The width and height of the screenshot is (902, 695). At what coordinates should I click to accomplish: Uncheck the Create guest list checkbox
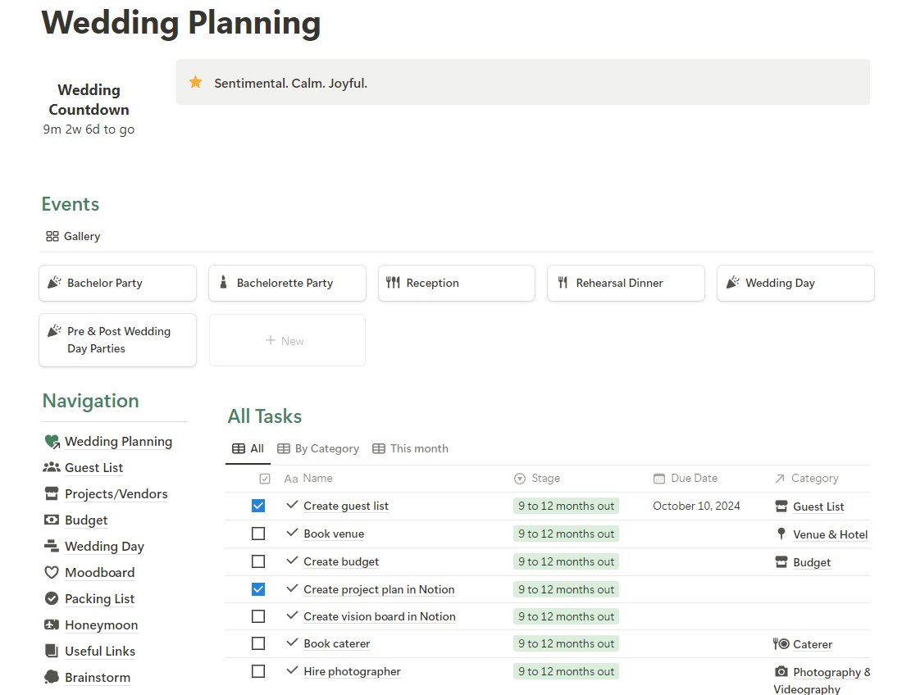pos(258,506)
